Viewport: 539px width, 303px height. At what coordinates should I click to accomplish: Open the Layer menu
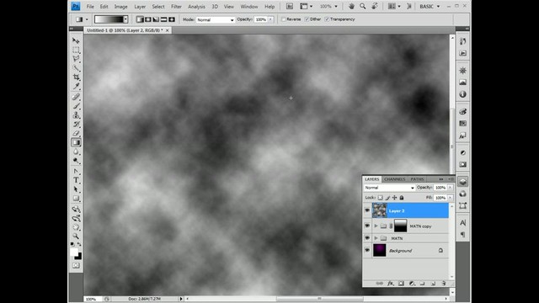[x=140, y=7]
